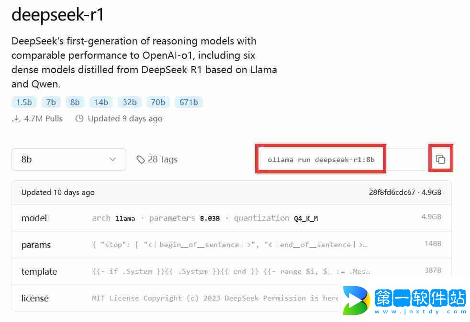Expand the dropdown chevron arrow in the 8b selector
Viewport: 470px width, 322px height.
(112, 159)
